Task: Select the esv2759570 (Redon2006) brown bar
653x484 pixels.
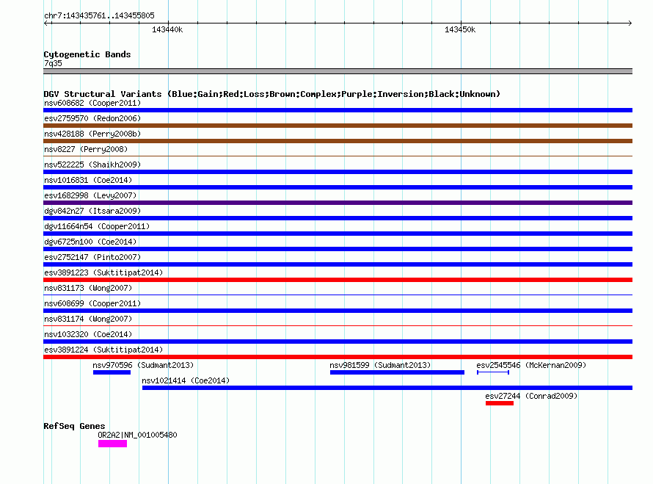Action: point(338,126)
